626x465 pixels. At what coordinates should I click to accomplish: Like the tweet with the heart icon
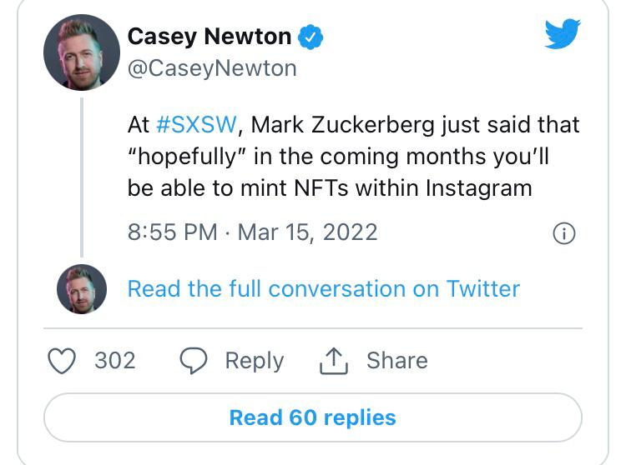coord(63,361)
